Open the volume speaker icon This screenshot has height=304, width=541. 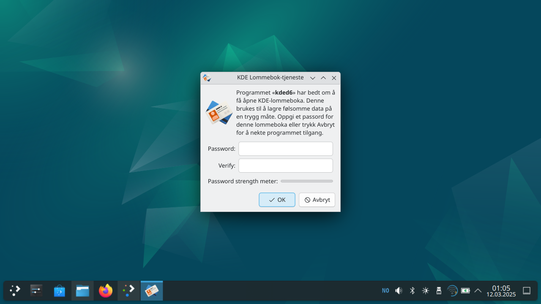click(x=399, y=290)
